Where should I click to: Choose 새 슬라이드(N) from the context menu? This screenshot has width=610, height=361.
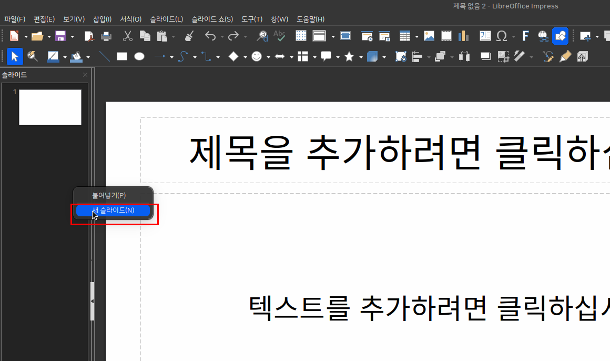tap(113, 210)
